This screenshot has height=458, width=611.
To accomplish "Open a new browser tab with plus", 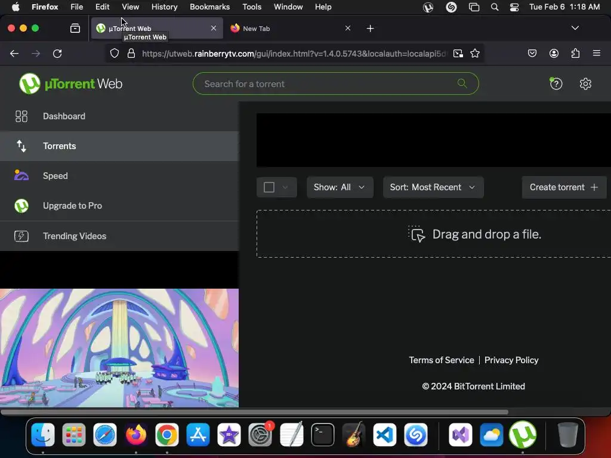I will coord(370,29).
